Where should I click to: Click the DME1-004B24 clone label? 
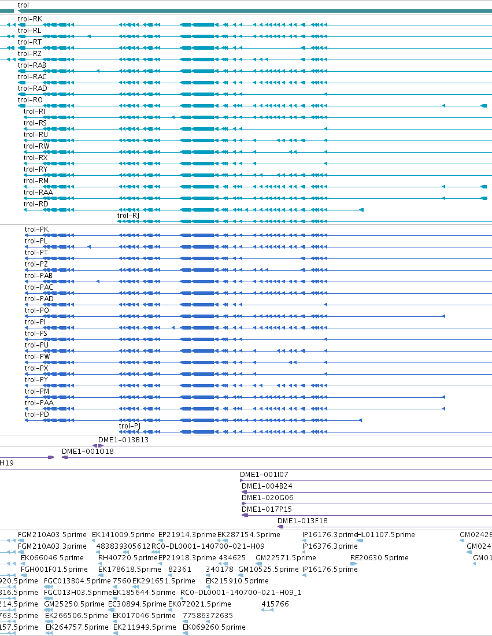click(267, 486)
